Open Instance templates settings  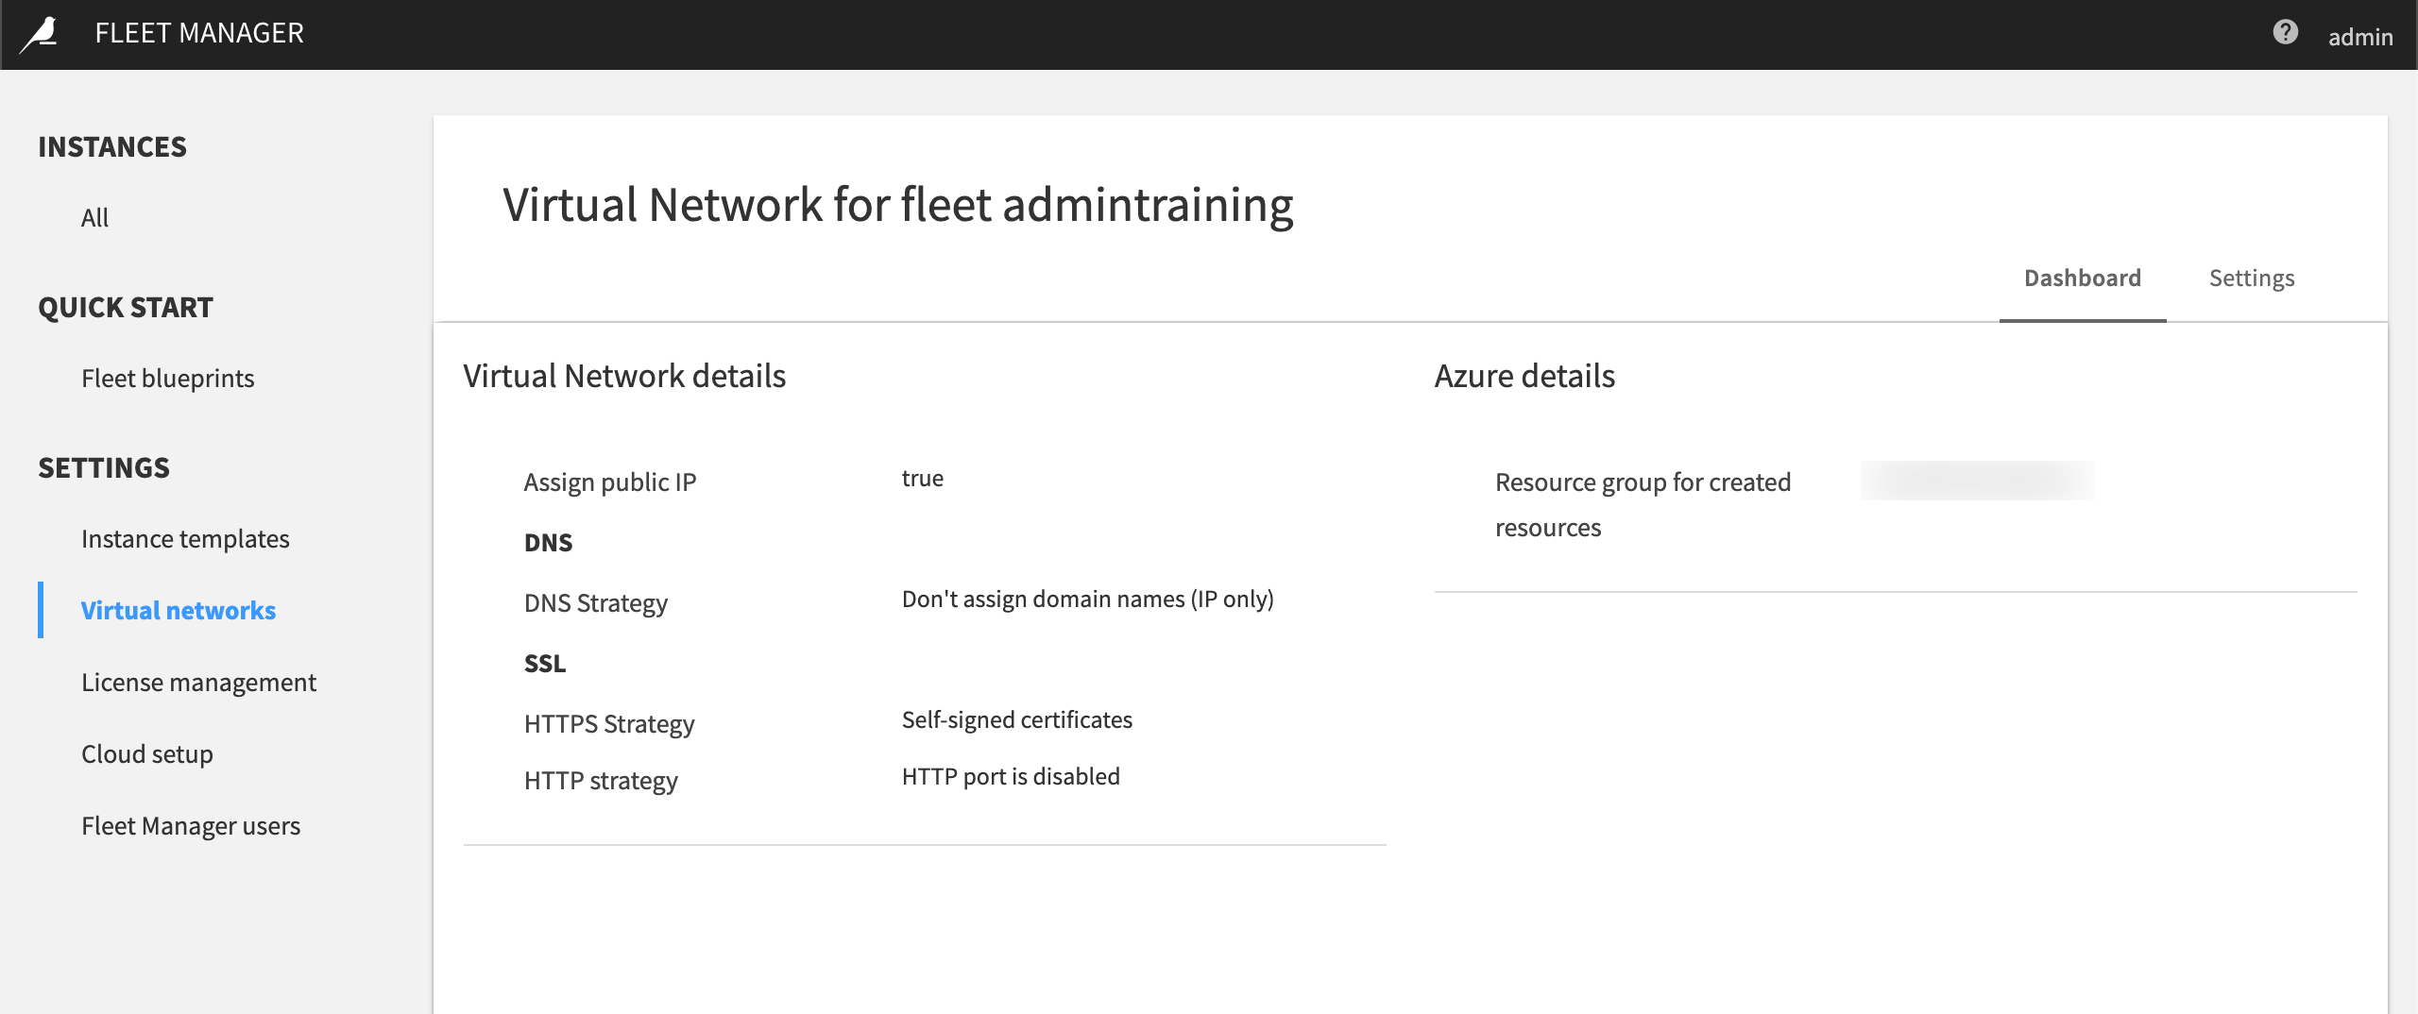[x=185, y=538]
